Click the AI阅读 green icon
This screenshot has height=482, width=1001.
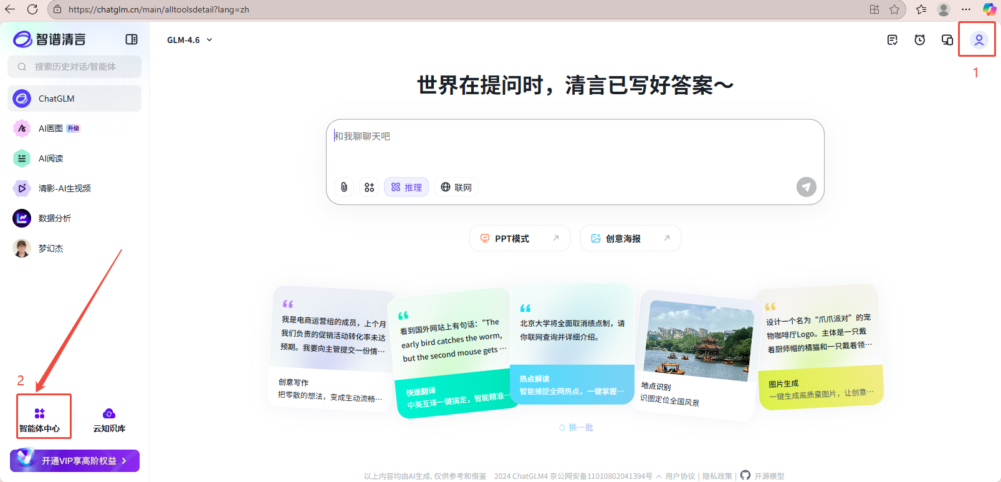click(22, 158)
